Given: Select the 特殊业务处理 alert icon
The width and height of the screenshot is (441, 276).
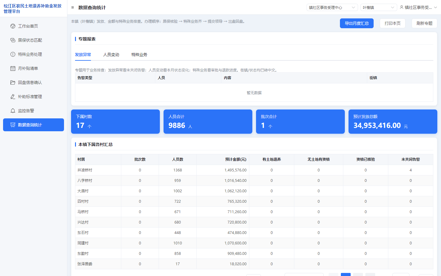Looking at the screenshot, I should (x=13, y=54).
